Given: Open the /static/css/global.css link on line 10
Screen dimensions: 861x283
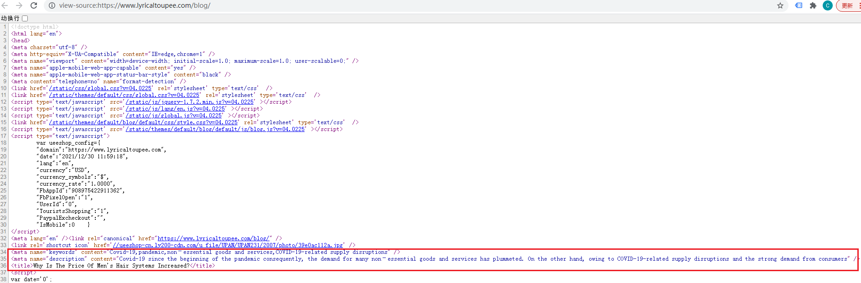Looking at the screenshot, I should click(x=100, y=88).
